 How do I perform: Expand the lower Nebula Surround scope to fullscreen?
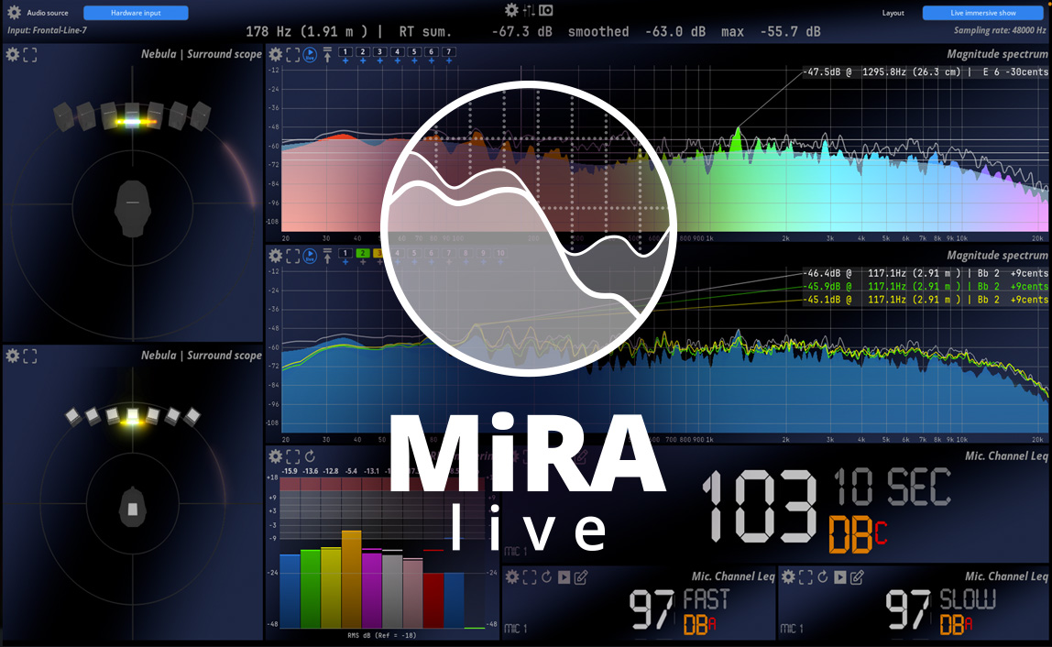[x=28, y=356]
